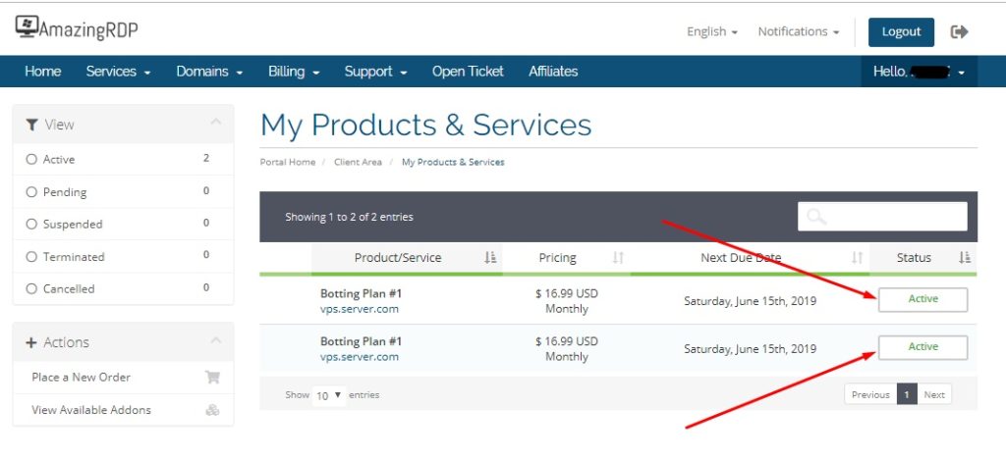
Task: Open the Domains menu dropdown
Action: point(210,72)
